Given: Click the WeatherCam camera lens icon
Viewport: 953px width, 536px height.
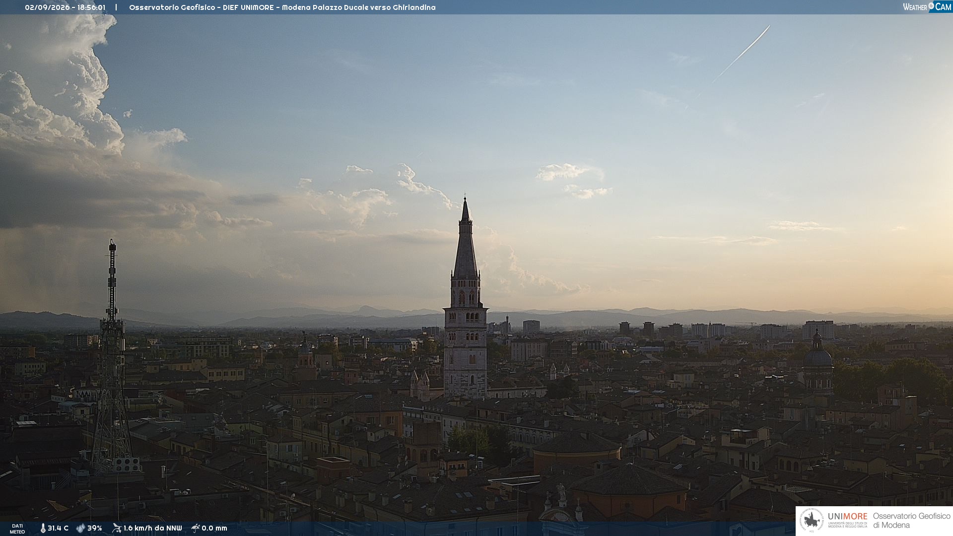Looking at the screenshot, I should [x=931, y=6].
